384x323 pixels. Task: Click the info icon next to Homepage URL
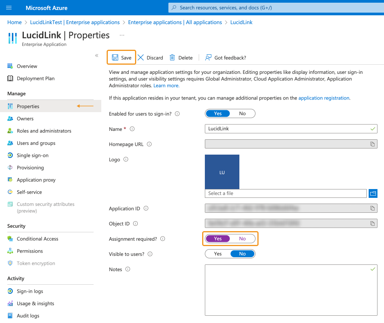[x=149, y=144]
